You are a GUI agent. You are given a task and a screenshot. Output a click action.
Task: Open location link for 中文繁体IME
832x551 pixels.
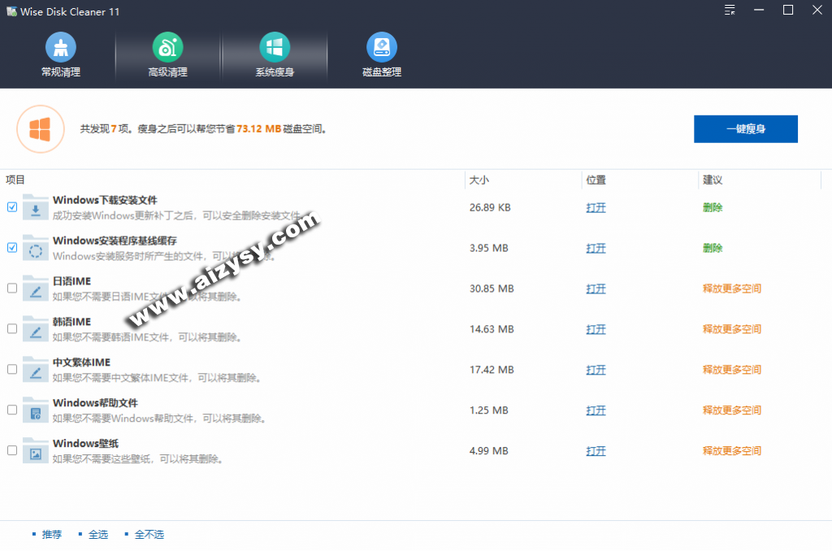[x=596, y=370]
